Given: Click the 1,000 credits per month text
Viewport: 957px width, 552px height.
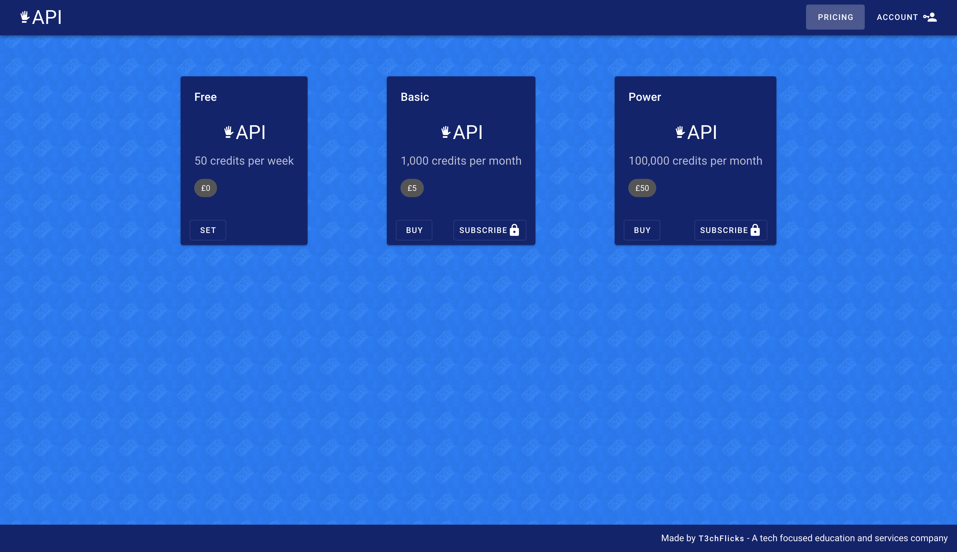Looking at the screenshot, I should click(461, 161).
